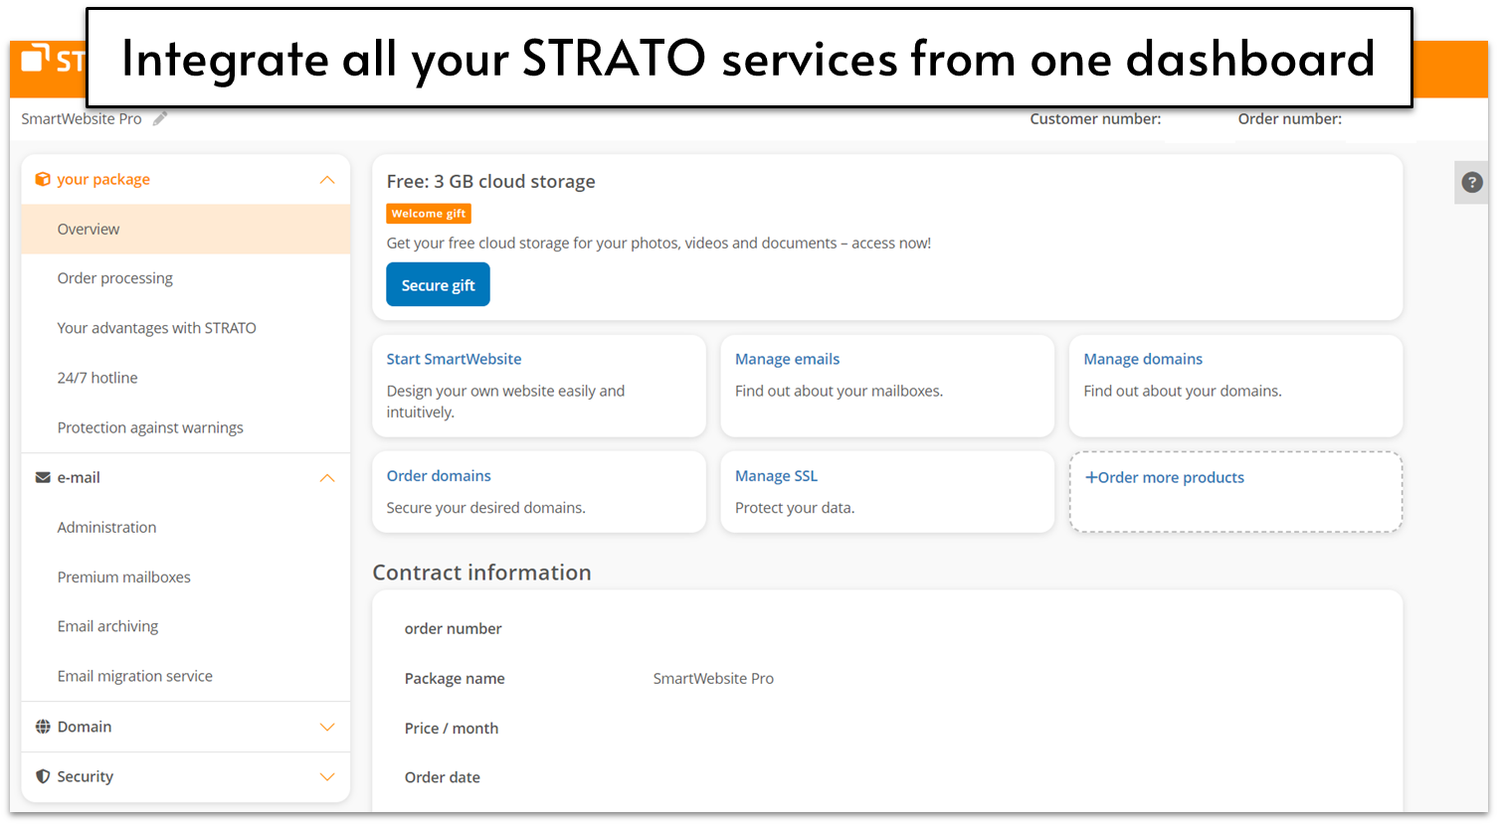Select Overview in the sidebar
Viewport: 1498px width, 825px height.
[x=186, y=229]
